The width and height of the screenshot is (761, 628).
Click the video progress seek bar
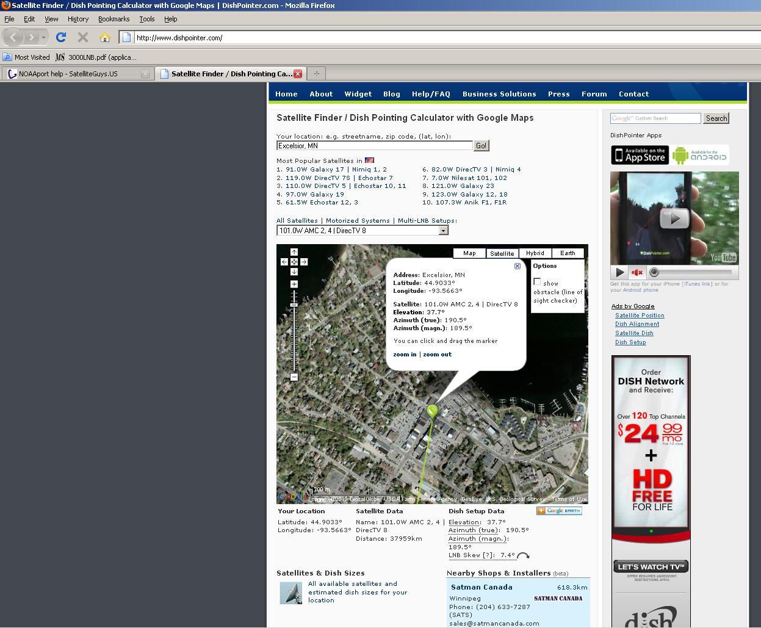click(x=693, y=273)
